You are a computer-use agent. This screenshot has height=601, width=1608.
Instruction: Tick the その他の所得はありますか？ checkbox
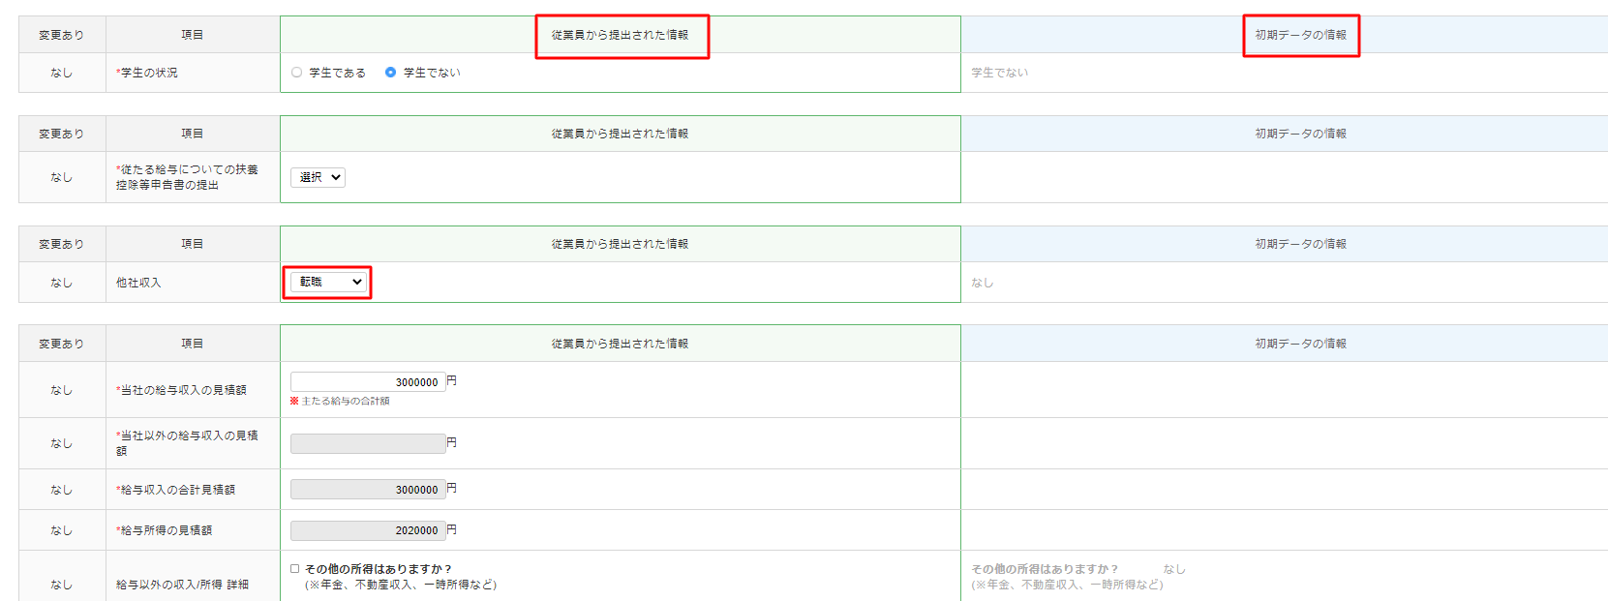[x=295, y=569]
